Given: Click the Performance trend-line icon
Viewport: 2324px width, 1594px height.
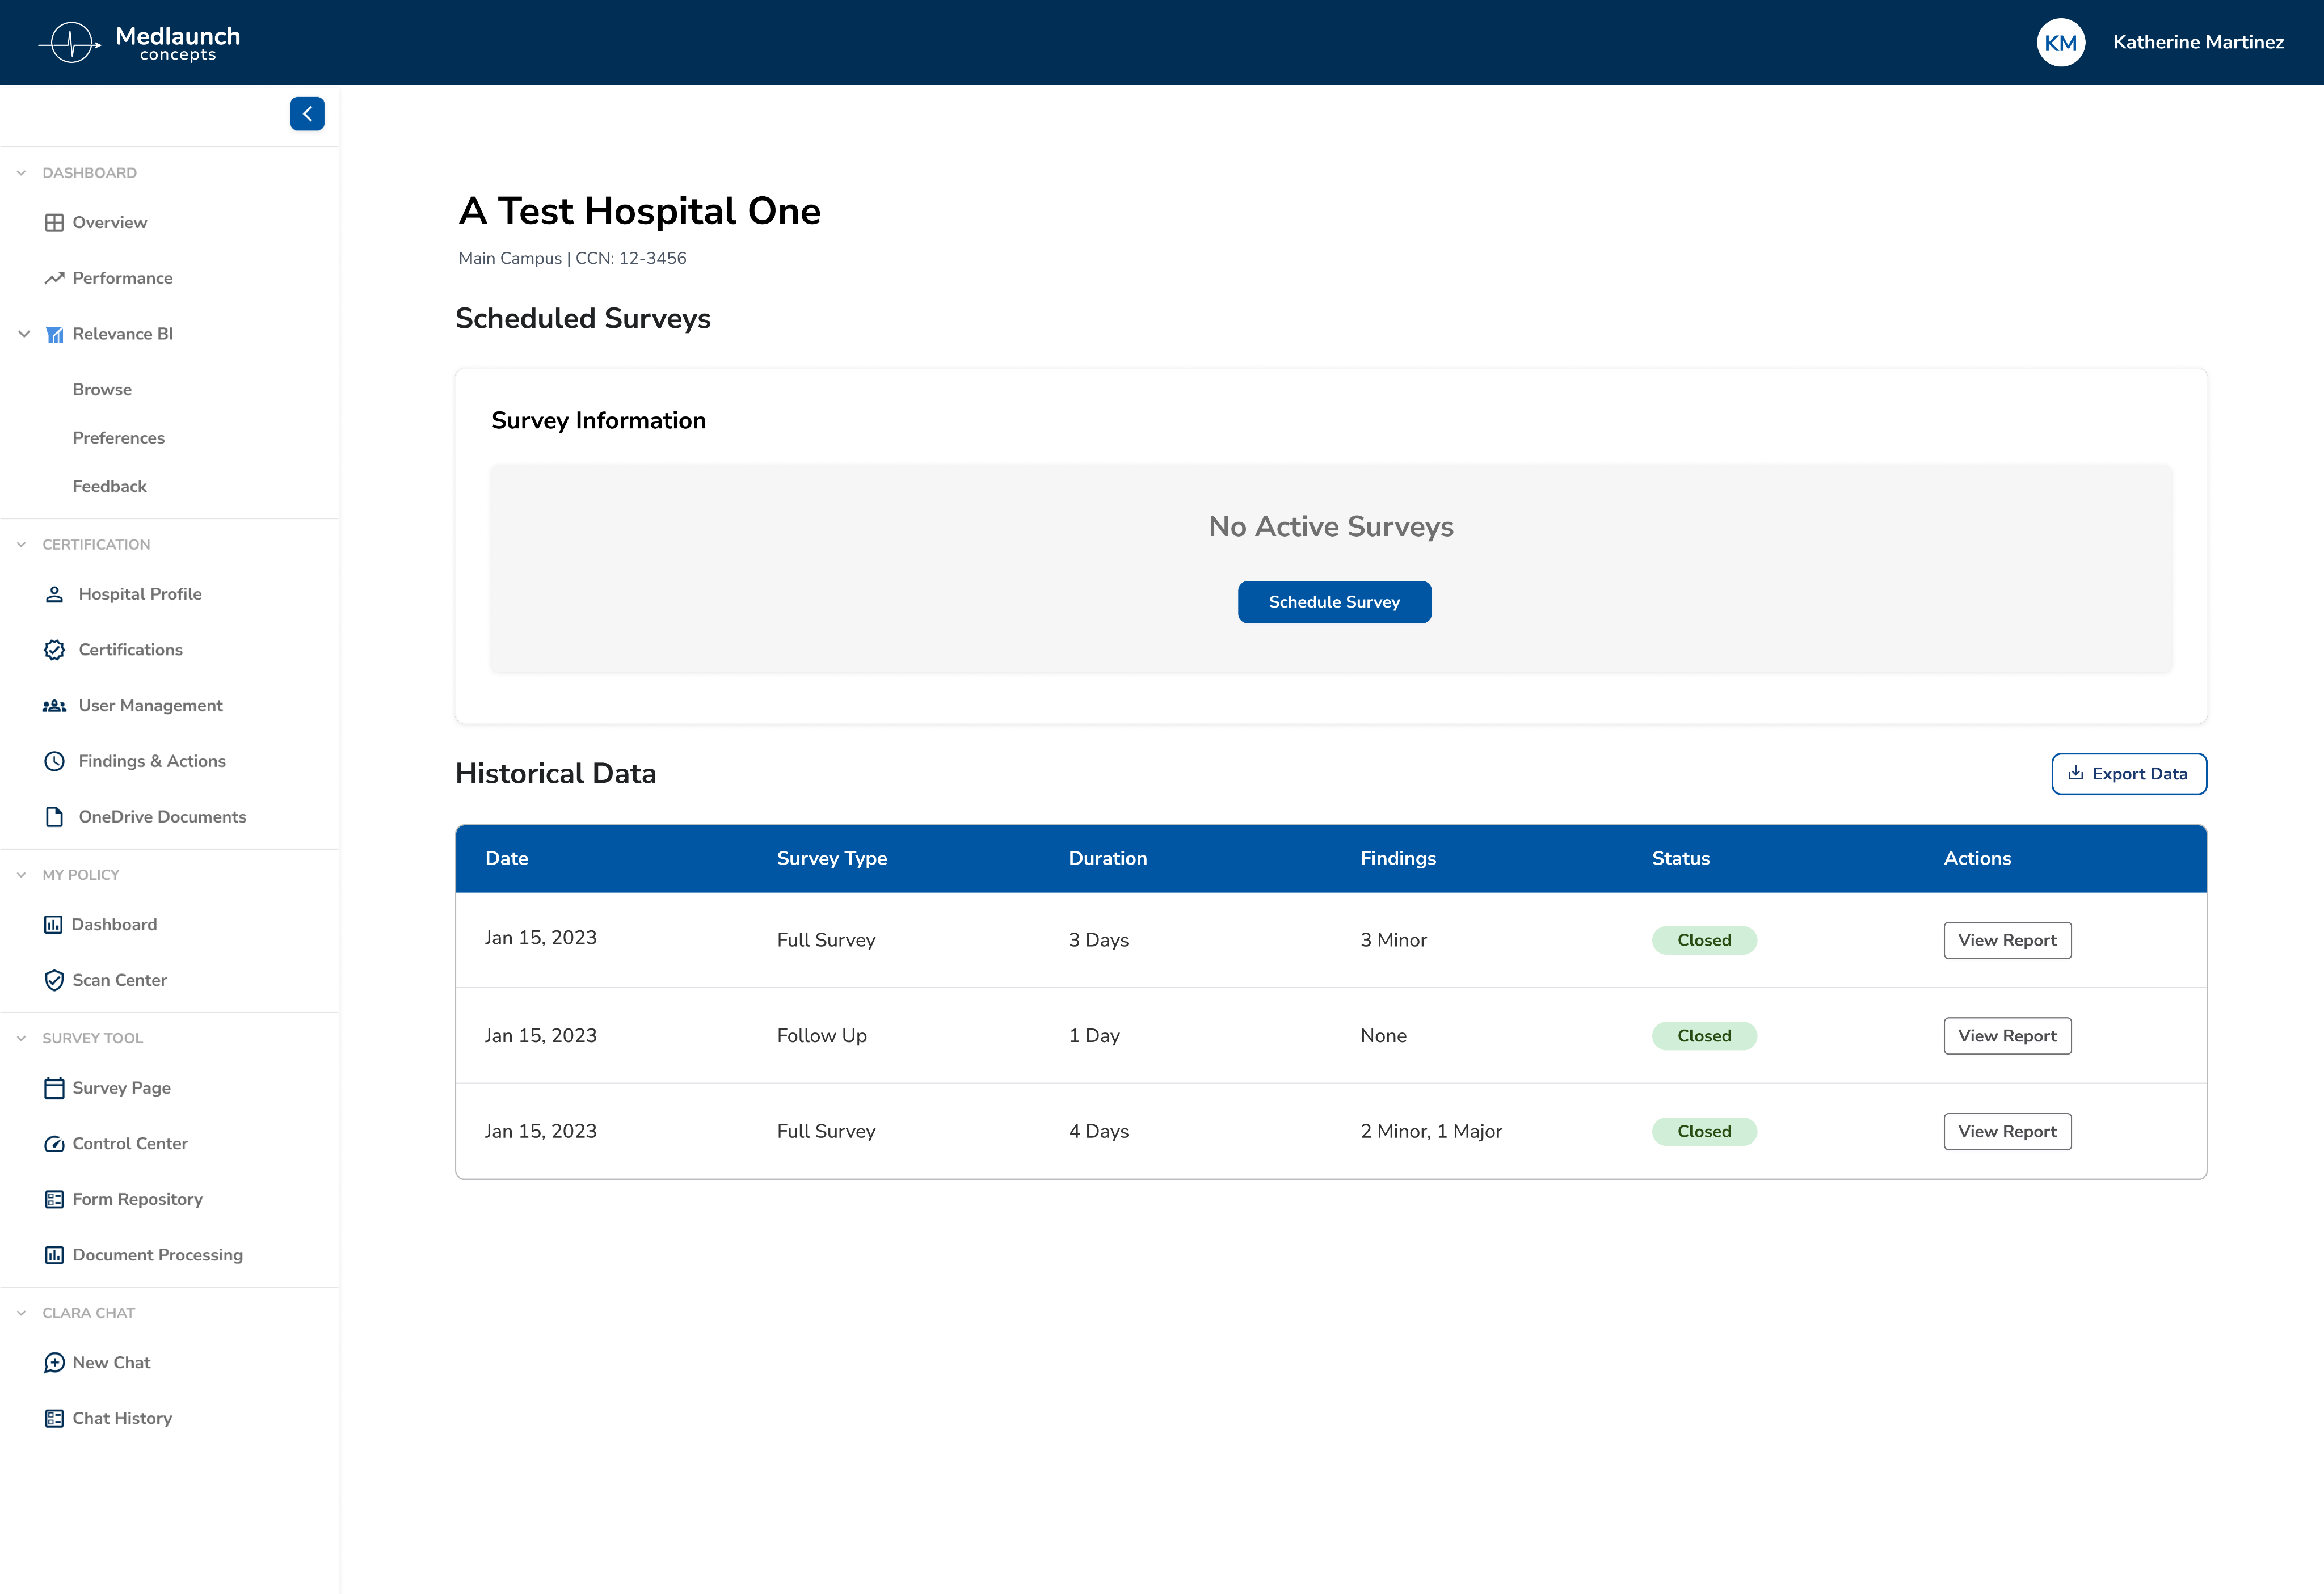Looking at the screenshot, I should (54, 278).
